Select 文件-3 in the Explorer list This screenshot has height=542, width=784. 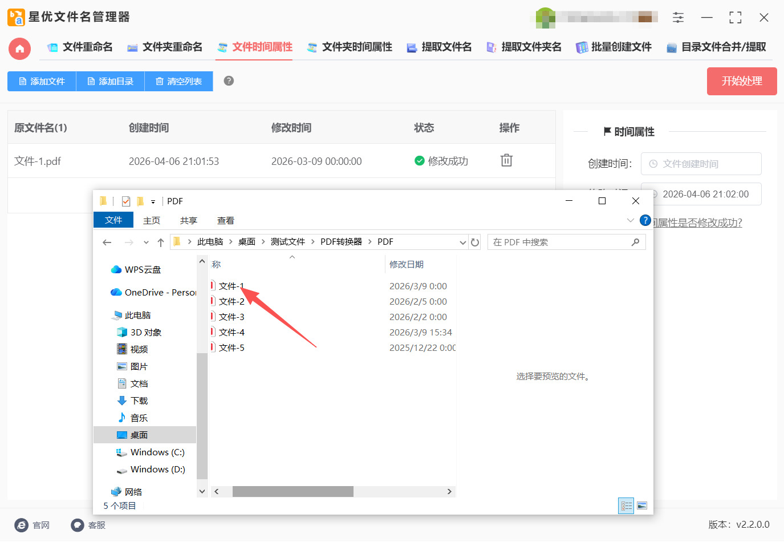click(231, 317)
